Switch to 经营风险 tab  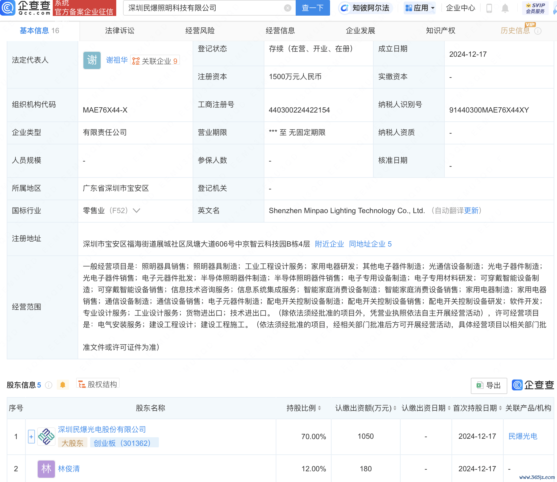(x=200, y=31)
